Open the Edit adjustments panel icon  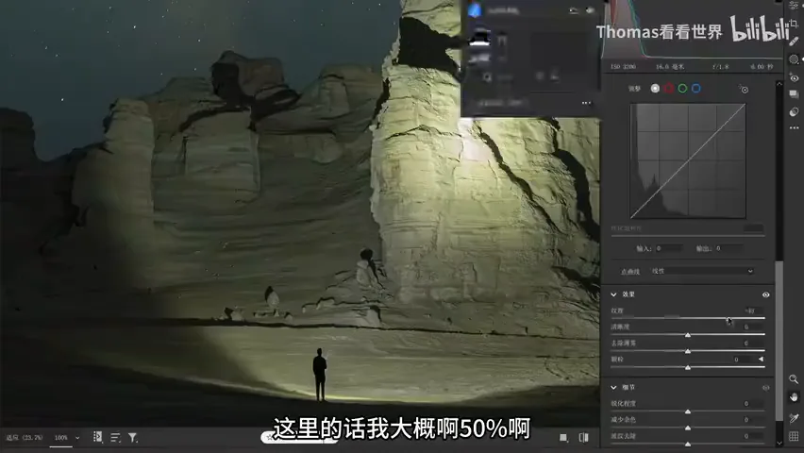pos(795,5)
